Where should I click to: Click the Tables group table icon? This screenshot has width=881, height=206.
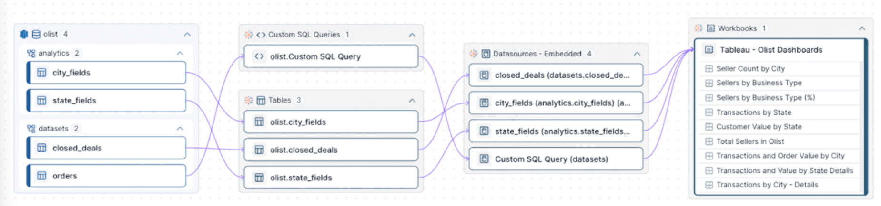tap(261, 100)
